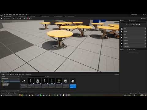Select the highlighted folder in content tree
Image resolution: width=147 pixels, height=110 pixels.
[x=10, y=82]
